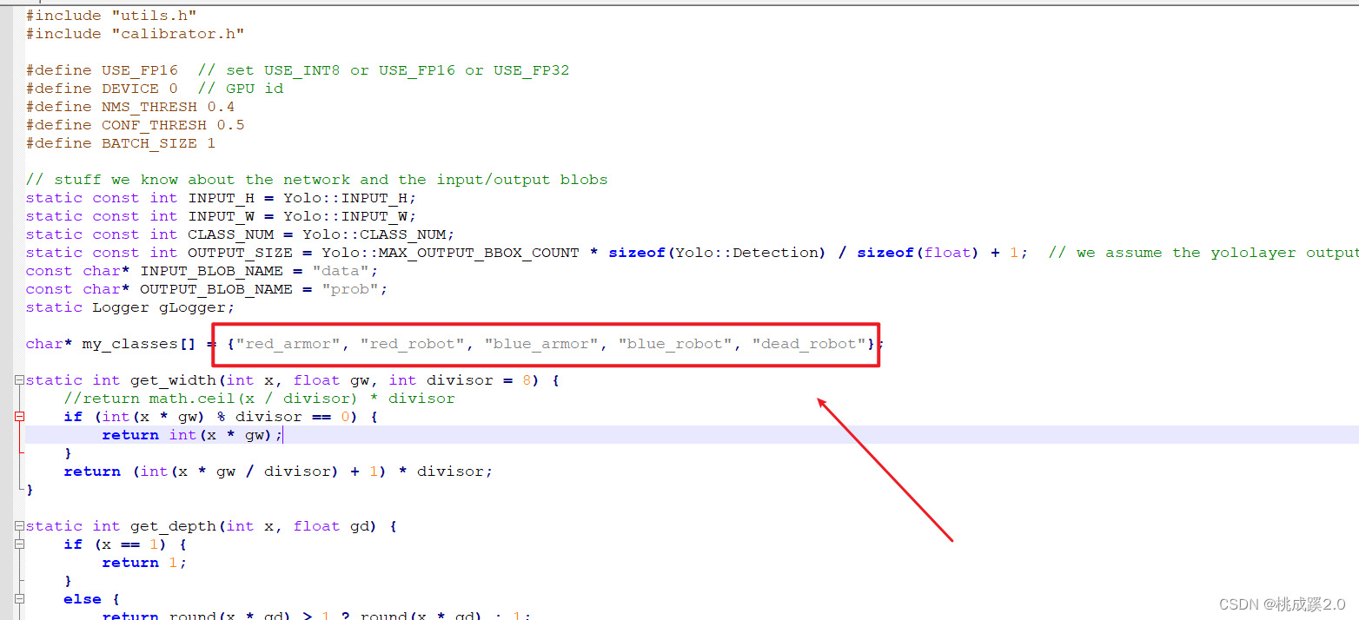The height and width of the screenshot is (620, 1359).
Task: Collapse the 'if (x == 1)' fold marker
Action: 19,544
